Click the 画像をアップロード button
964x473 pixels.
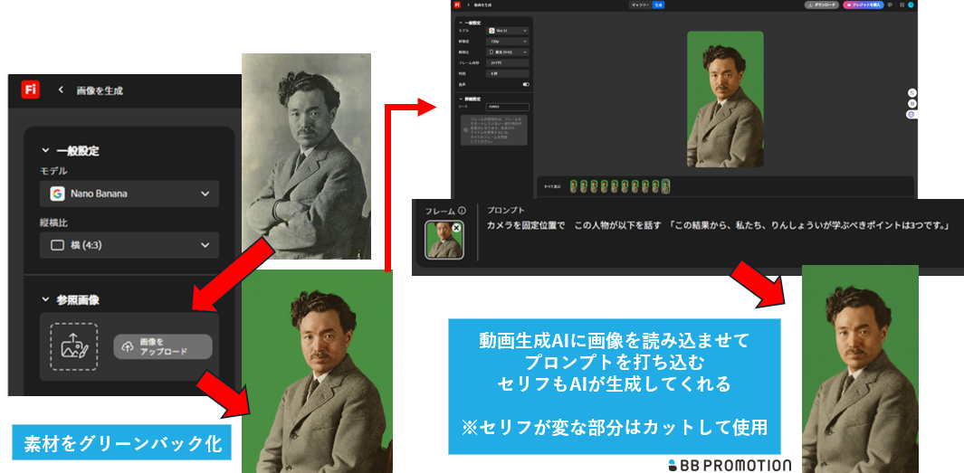[x=163, y=347]
